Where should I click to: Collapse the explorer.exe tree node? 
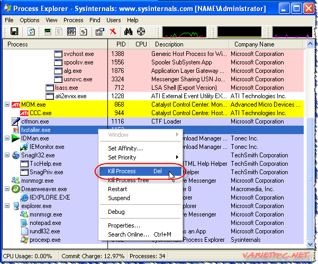click(7, 206)
